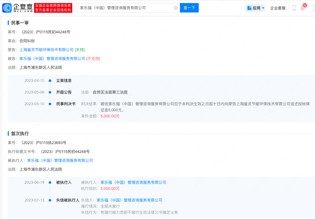Viewport: 315px width, 219px height.
Task: Click 上海市浦东新区人民法院 in 首次执行 section
Action: click(x=41, y=169)
